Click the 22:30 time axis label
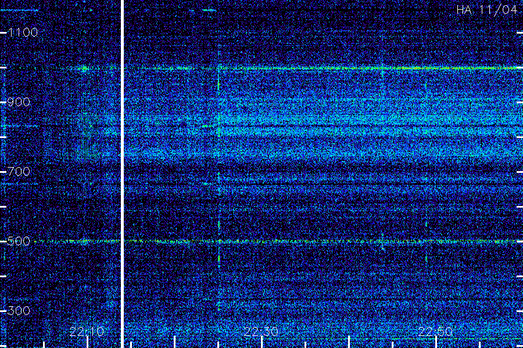Screen dimensions: 523x348 (261, 332)
